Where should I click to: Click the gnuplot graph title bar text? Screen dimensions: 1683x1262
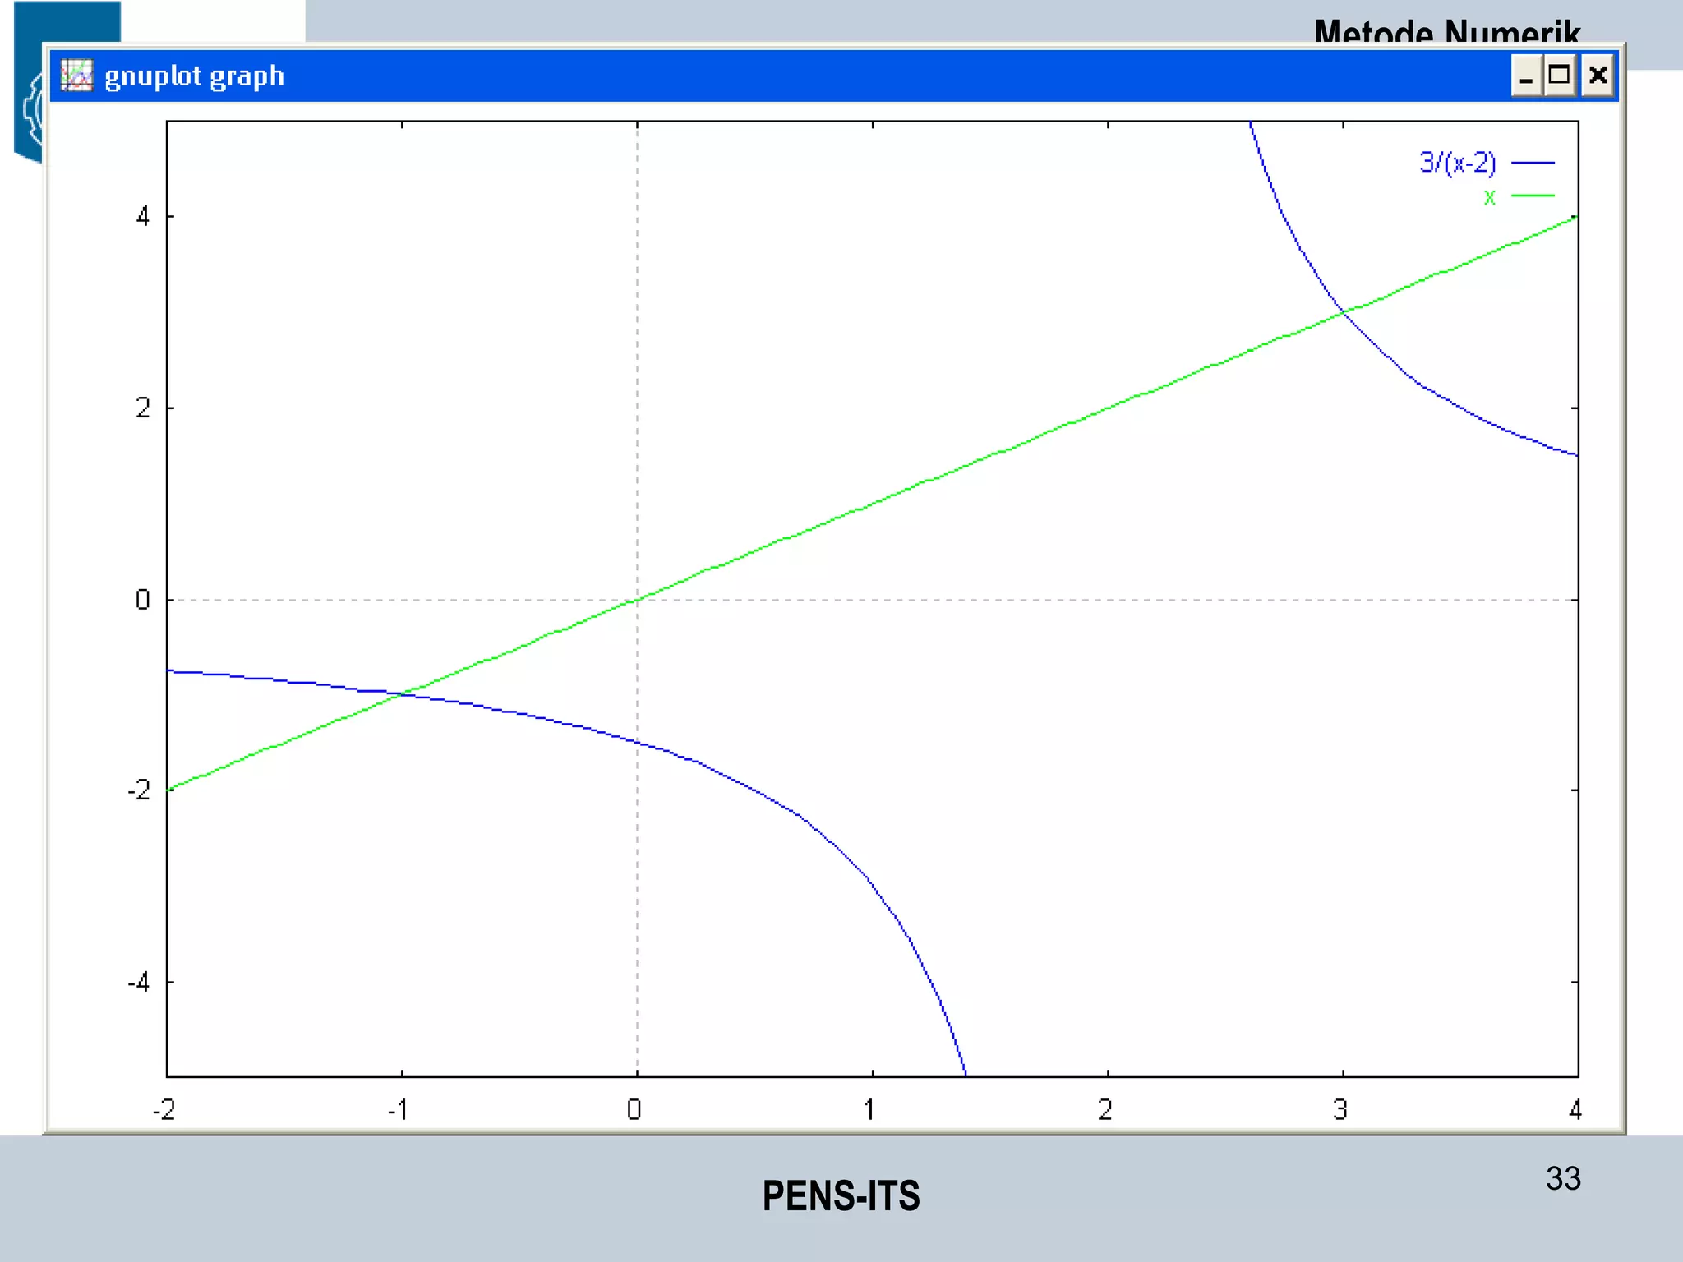194,76
